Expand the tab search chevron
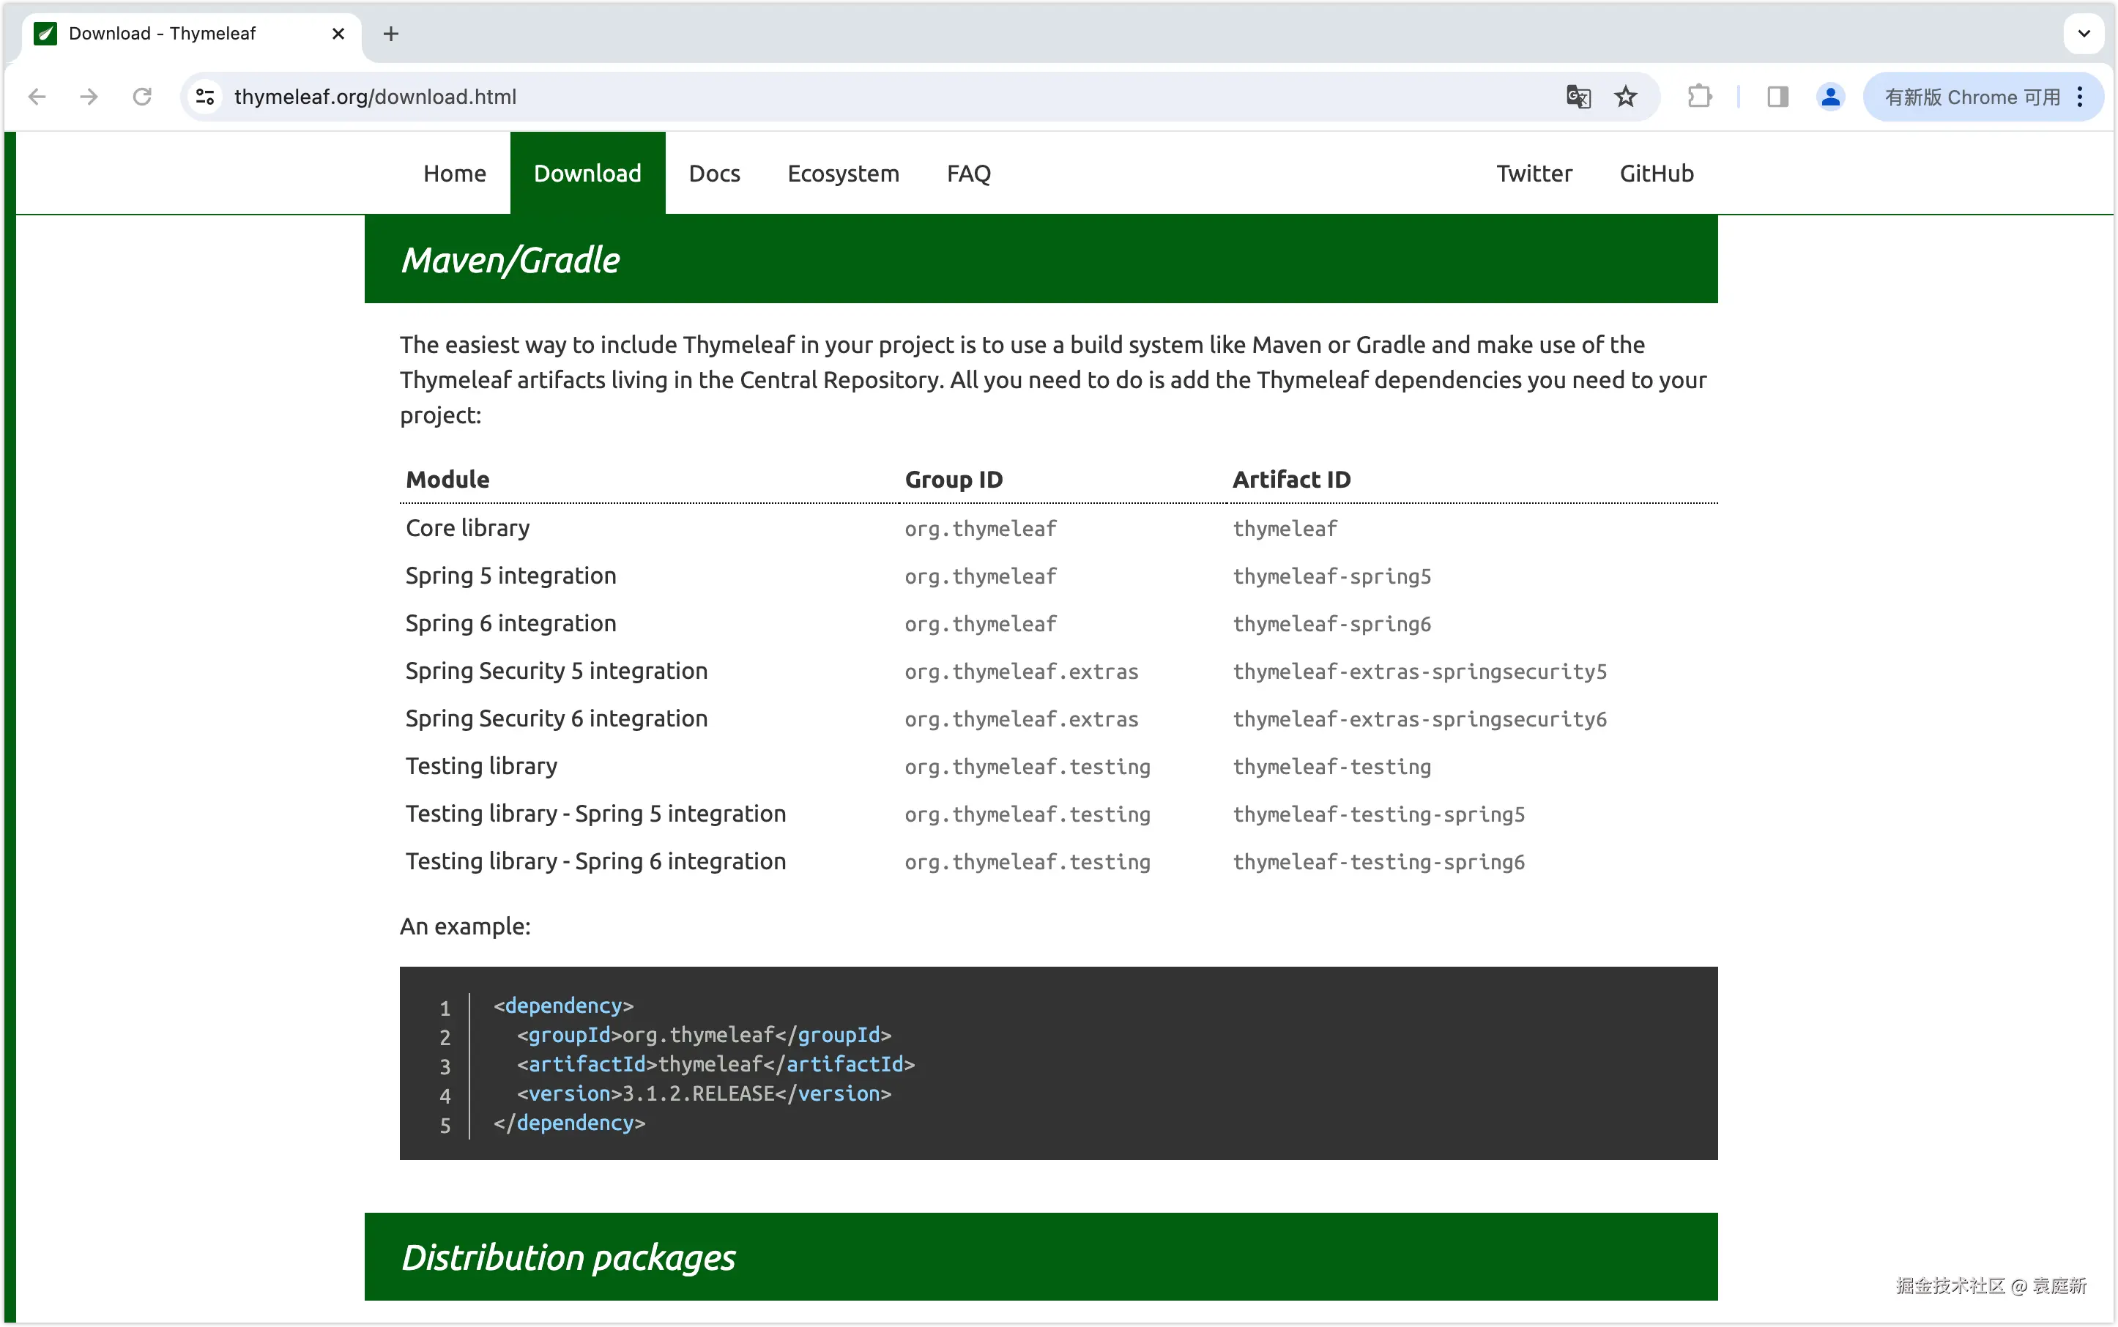This screenshot has height=1327, width=2118. point(2084,34)
